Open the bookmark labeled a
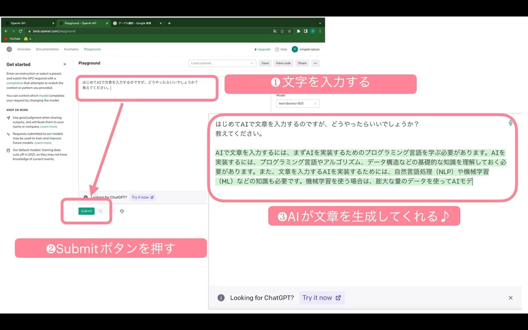Screen dimensions: 528x330 [28, 39]
